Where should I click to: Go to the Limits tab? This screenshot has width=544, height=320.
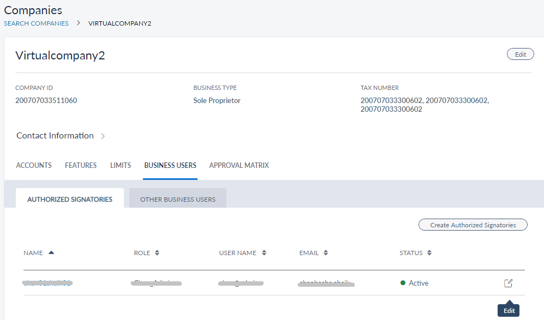coord(121,165)
